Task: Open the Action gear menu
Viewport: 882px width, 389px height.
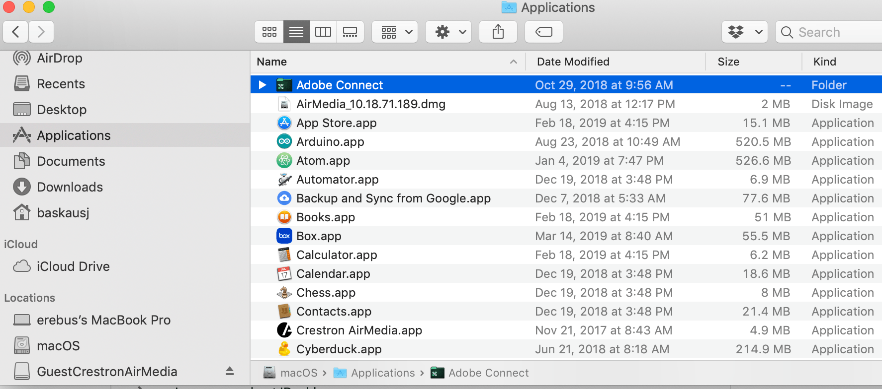Action: click(x=448, y=32)
